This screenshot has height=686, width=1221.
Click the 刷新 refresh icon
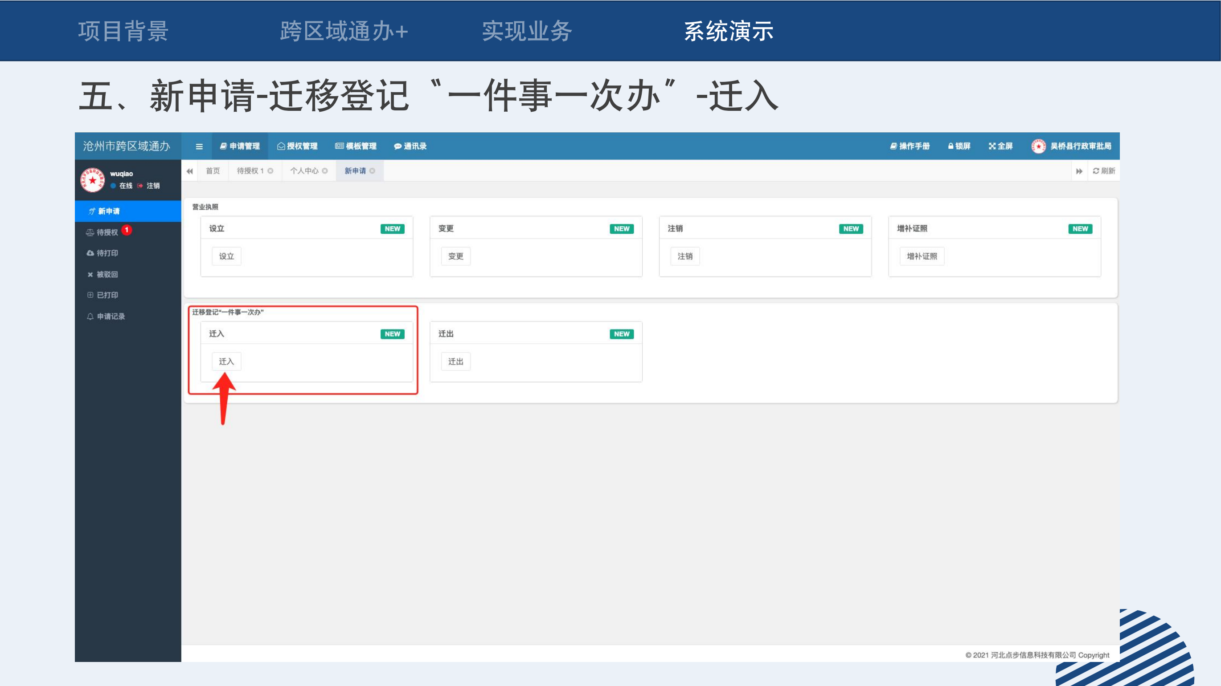point(1096,171)
